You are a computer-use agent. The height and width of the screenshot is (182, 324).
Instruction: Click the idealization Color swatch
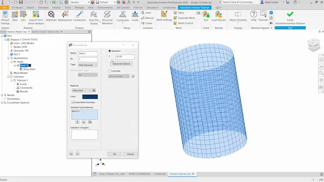tap(90, 96)
